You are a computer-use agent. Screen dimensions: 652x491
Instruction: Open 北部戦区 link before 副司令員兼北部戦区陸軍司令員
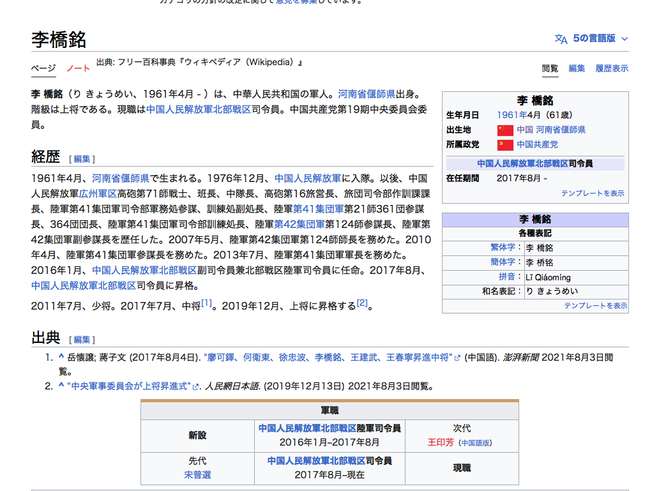coord(144,271)
